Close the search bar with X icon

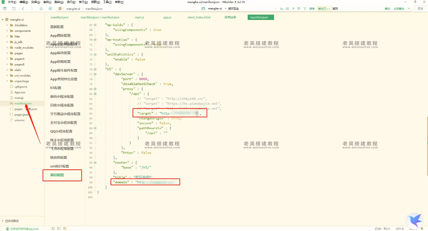410,8
